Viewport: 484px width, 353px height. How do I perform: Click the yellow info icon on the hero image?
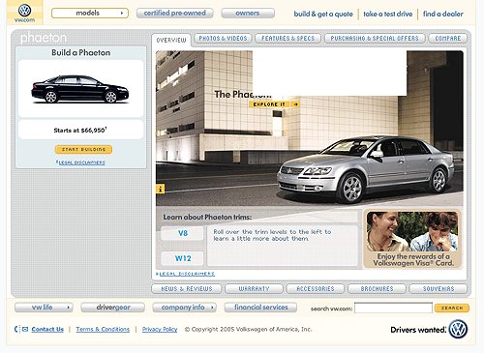(x=161, y=189)
